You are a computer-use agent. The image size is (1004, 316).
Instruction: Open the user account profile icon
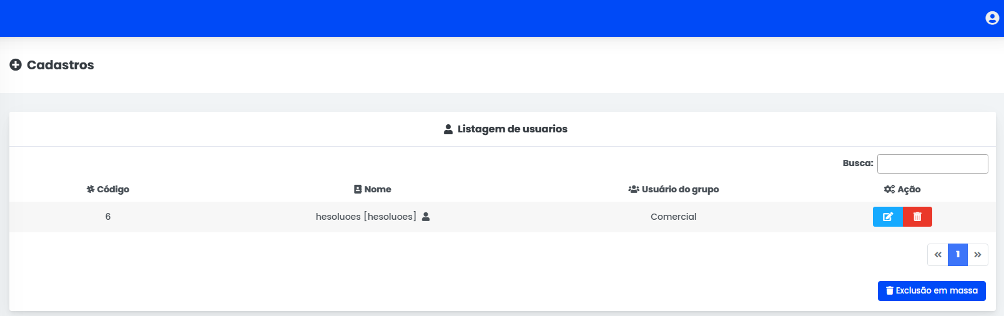(992, 18)
